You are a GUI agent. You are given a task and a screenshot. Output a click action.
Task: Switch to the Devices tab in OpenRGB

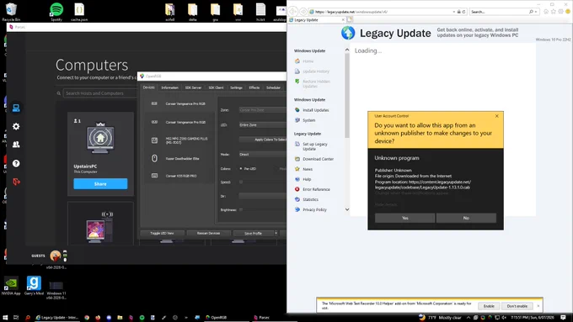149,87
